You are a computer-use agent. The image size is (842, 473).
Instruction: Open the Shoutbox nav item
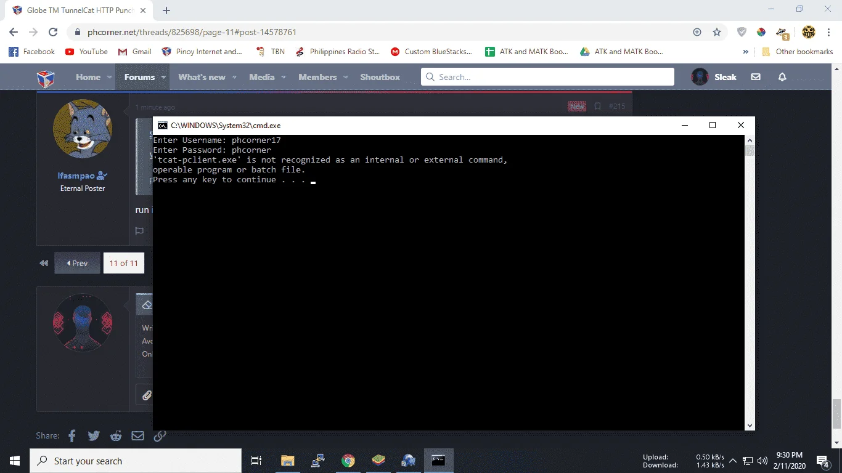(x=380, y=77)
